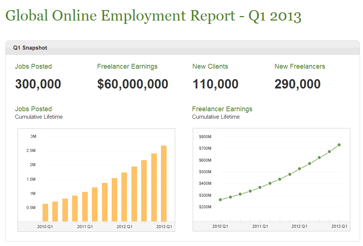Screen dimensions: 363x246
Task: Click the bar above 2011 Q1 label
Action: (85, 207)
